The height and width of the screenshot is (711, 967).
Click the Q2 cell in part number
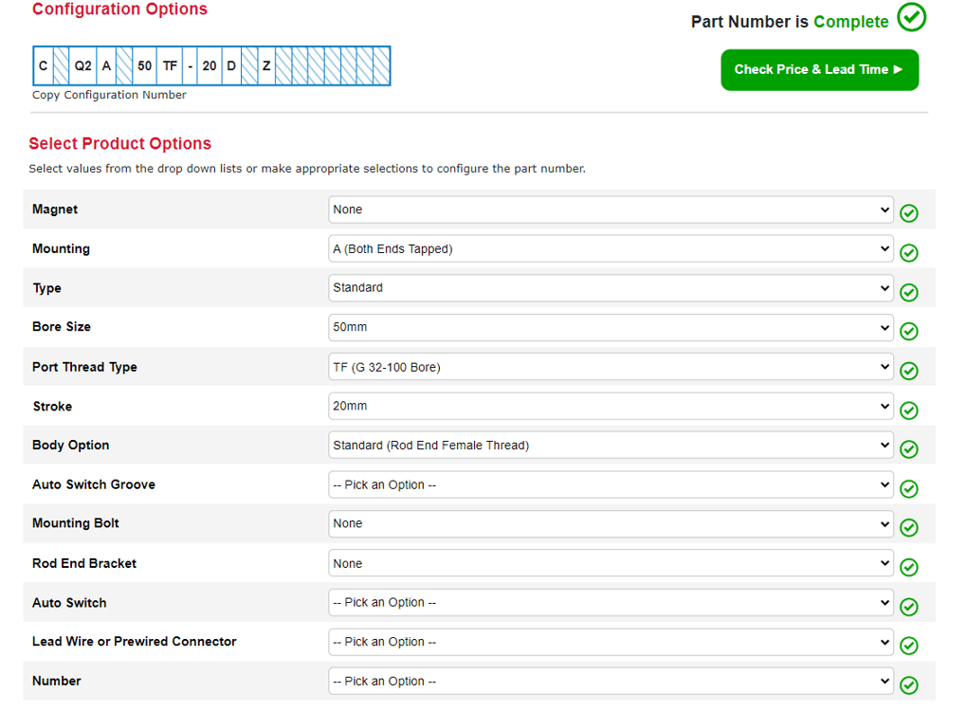point(83,66)
